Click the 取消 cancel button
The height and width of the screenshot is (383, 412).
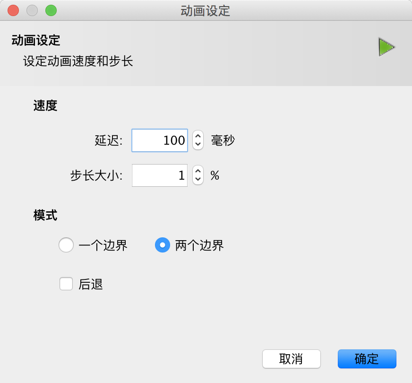tap(292, 359)
